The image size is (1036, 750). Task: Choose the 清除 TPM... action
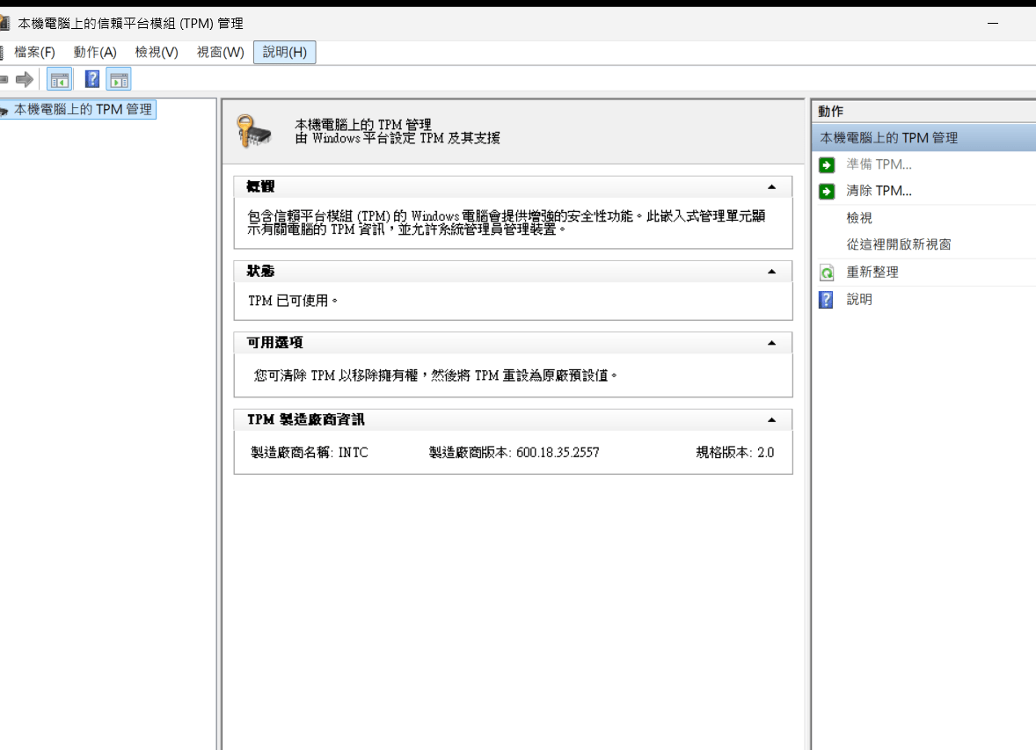879,191
